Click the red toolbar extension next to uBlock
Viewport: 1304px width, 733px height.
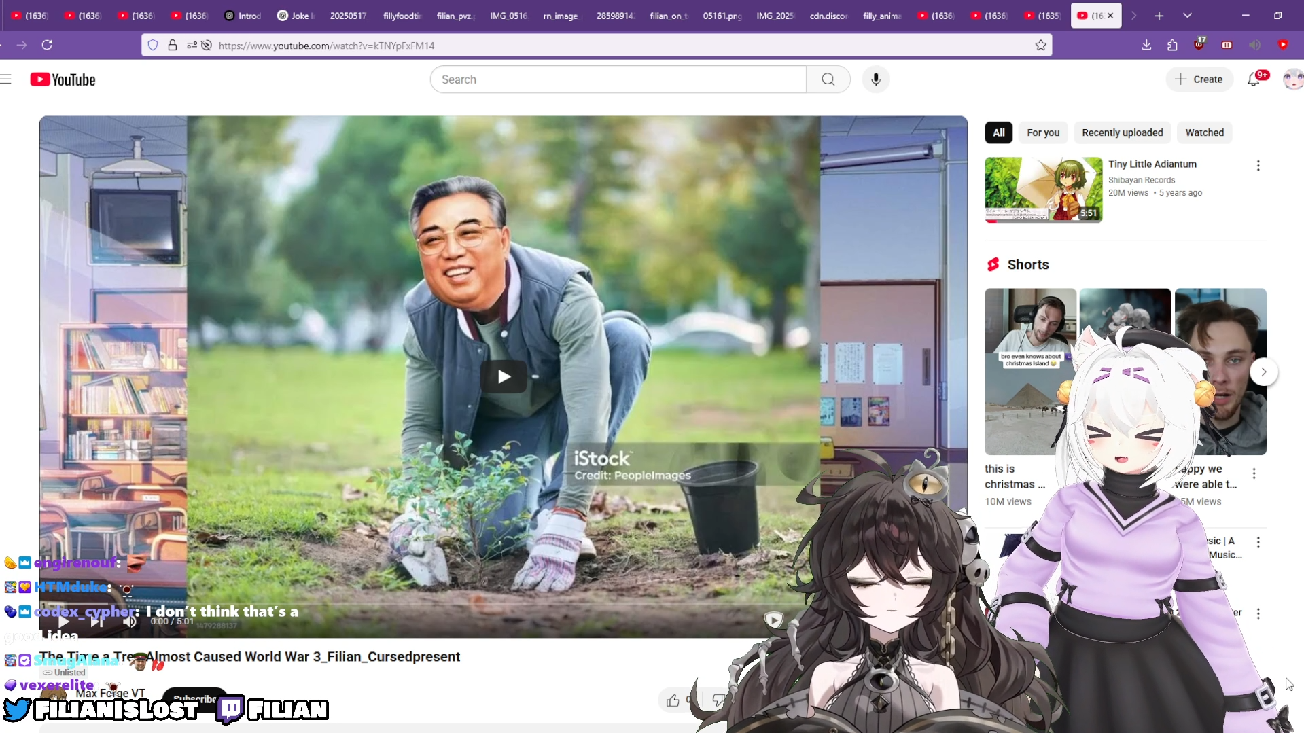[x=1227, y=45]
